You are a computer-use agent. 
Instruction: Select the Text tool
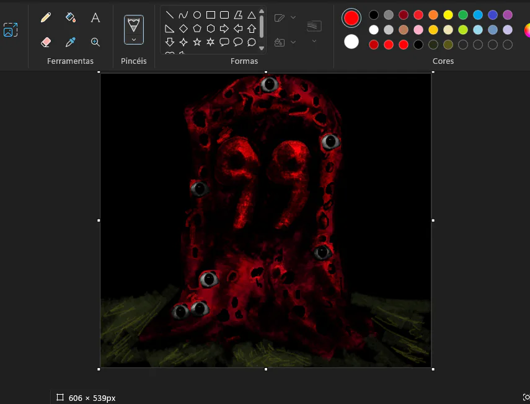pyautogui.click(x=95, y=17)
